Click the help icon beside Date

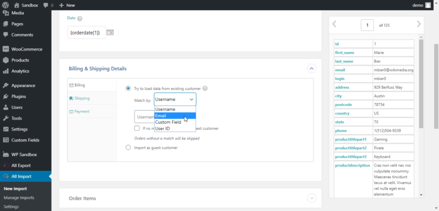80,19
